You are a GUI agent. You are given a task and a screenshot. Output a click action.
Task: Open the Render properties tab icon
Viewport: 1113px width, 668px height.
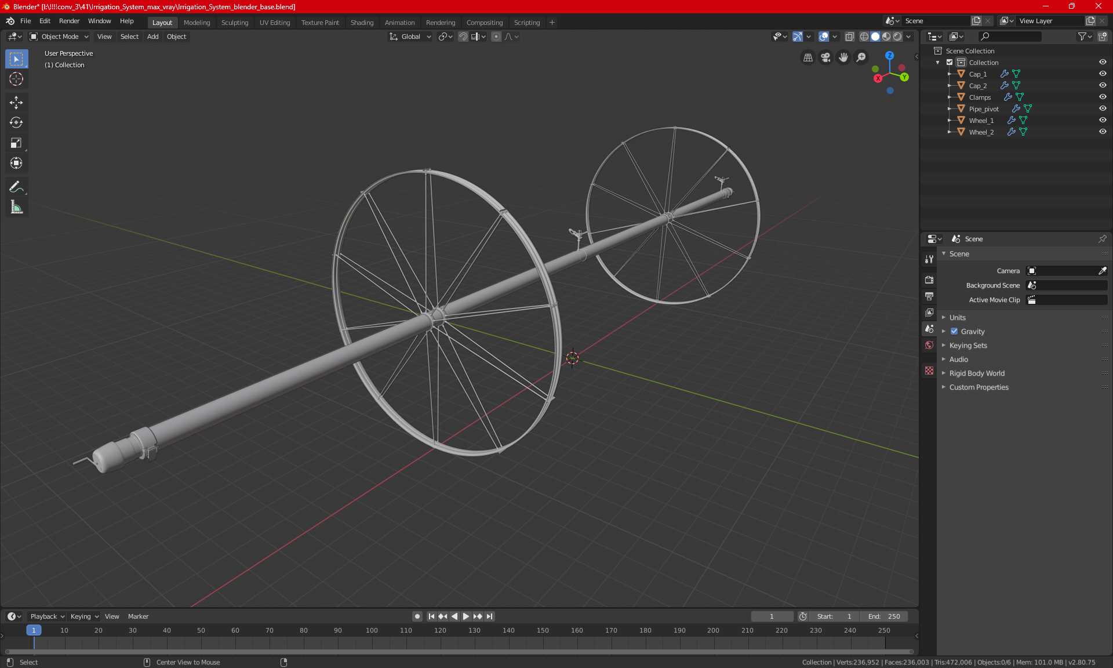click(929, 279)
